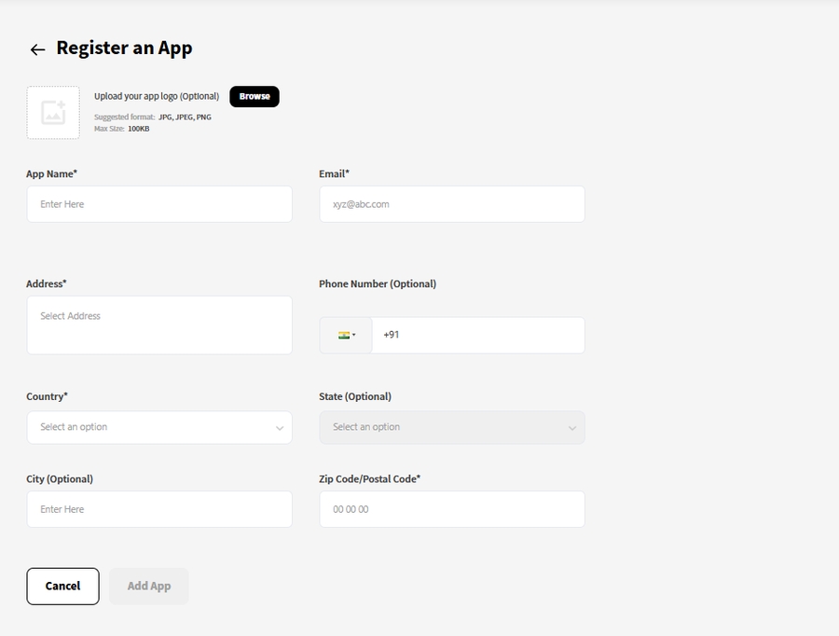Click the India flag icon
This screenshot has width=839, height=636.
click(343, 335)
